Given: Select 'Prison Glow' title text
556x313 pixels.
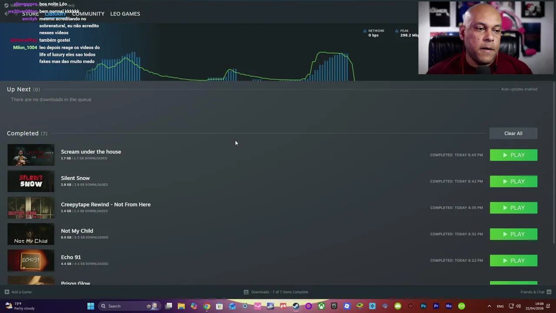Looking at the screenshot, I should (76, 283).
